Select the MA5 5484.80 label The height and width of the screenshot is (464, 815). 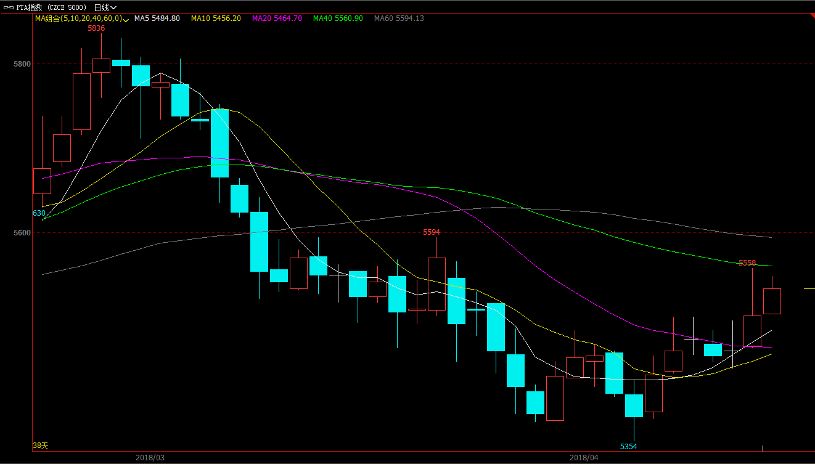click(x=157, y=18)
